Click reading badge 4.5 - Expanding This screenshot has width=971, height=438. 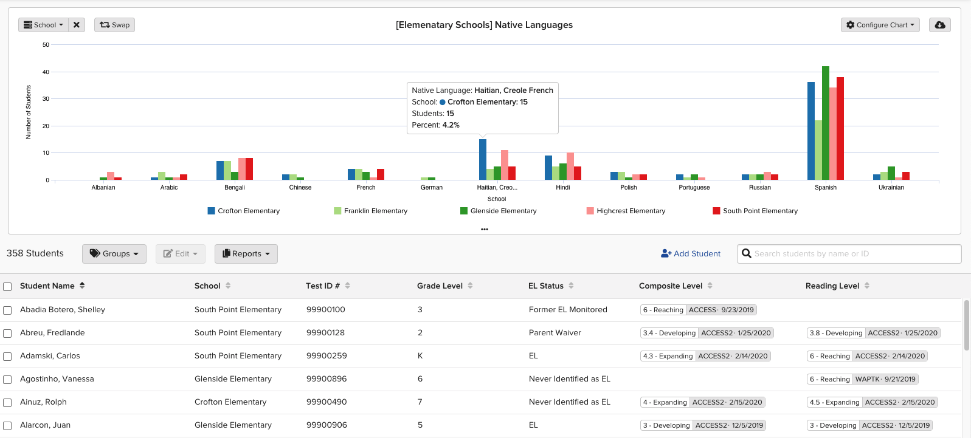(873, 402)
